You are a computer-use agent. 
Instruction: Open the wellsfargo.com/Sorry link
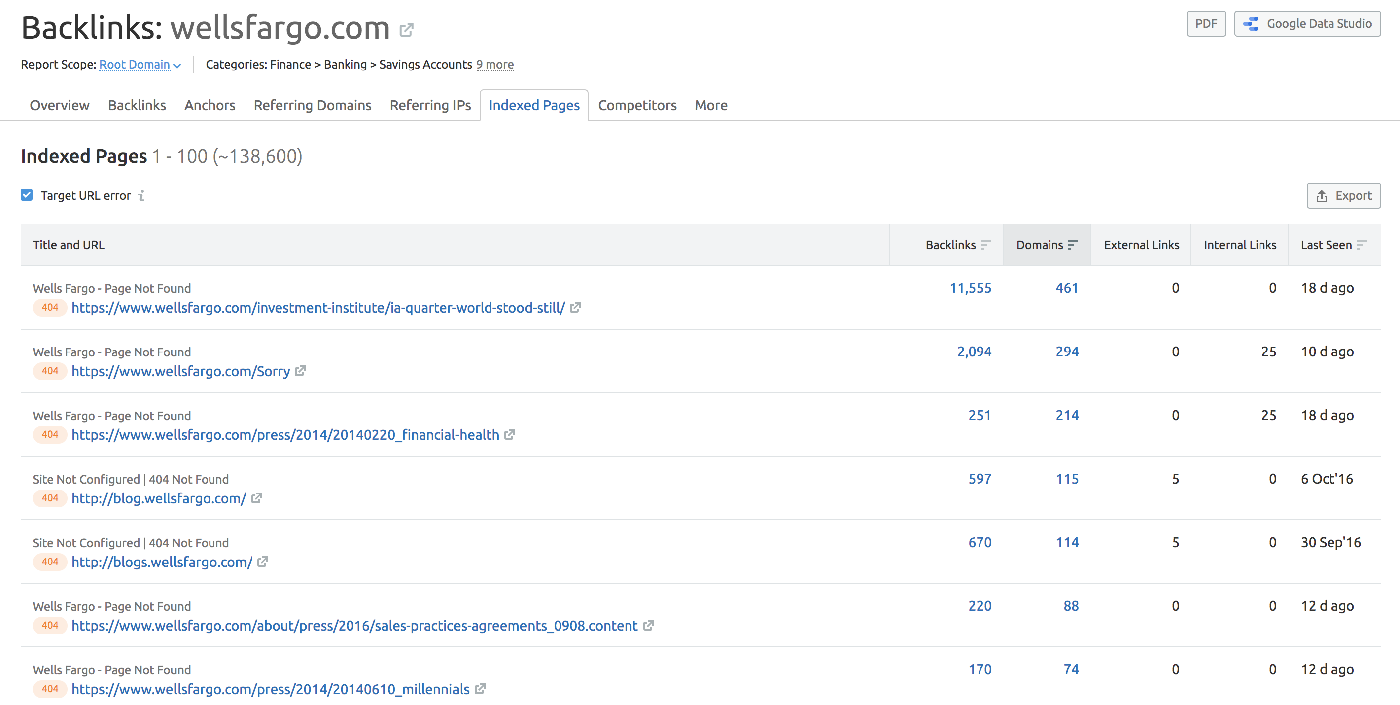click(x=181, y=371)
